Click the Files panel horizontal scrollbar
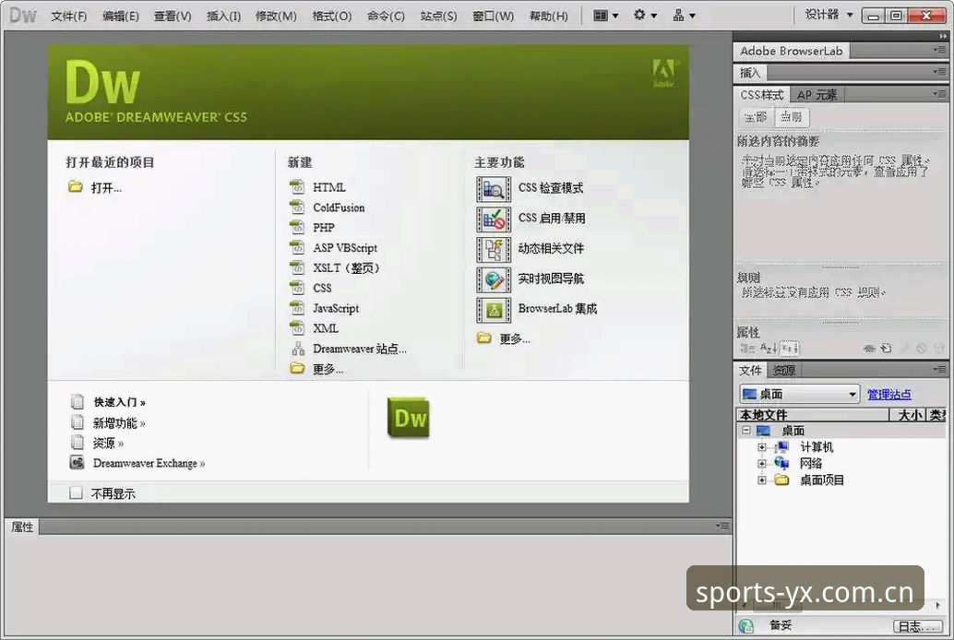Screen dimensions: 954x640 click(x=842, y=605)
